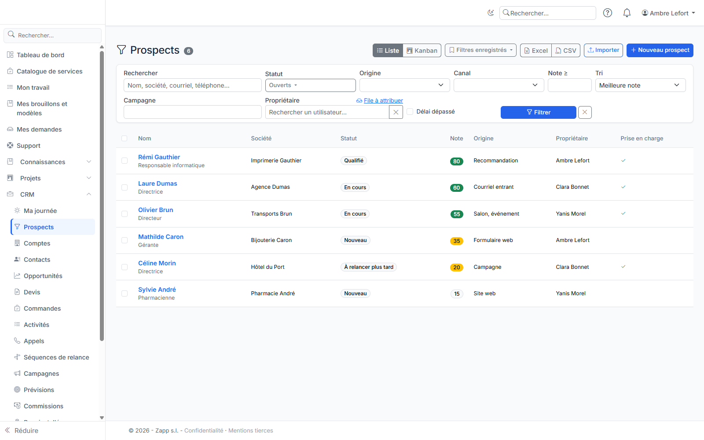Click the Catalogue de services icon

10,71
